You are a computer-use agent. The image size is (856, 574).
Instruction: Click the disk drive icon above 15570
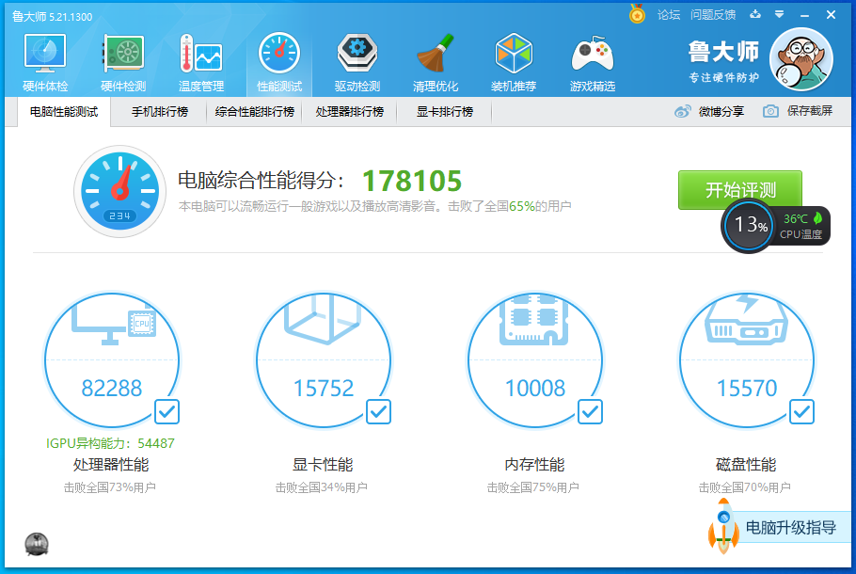(746, 320)
